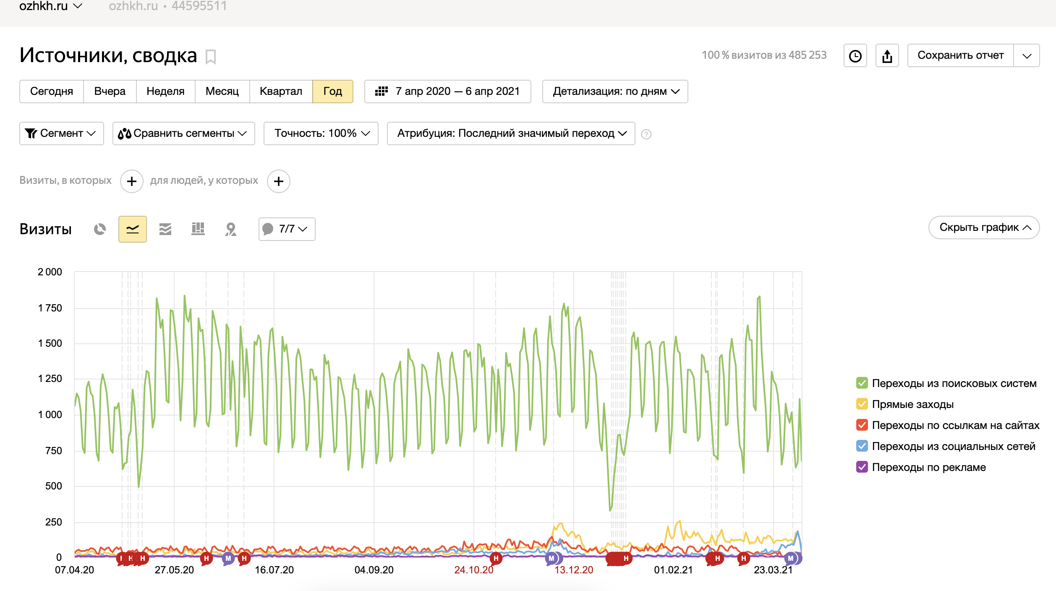Open the 'Детализация: по дням' dropdown

615,92
